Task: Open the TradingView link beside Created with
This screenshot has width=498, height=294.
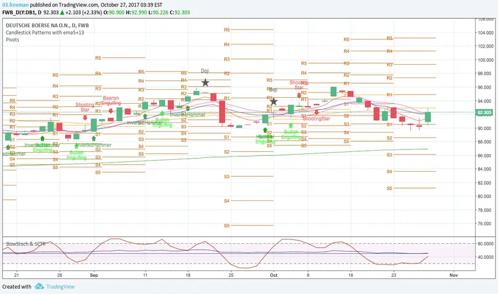Action: point(60,287)
